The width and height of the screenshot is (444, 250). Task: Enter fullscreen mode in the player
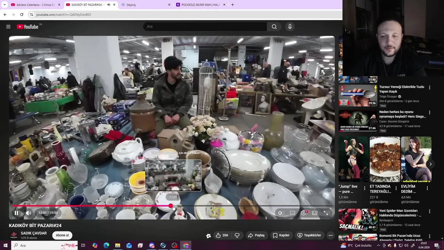(326, 213)
